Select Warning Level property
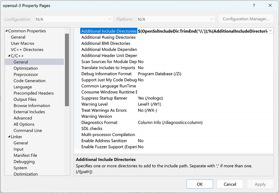Viewport: 279px width, 193px height. [95, 104]
